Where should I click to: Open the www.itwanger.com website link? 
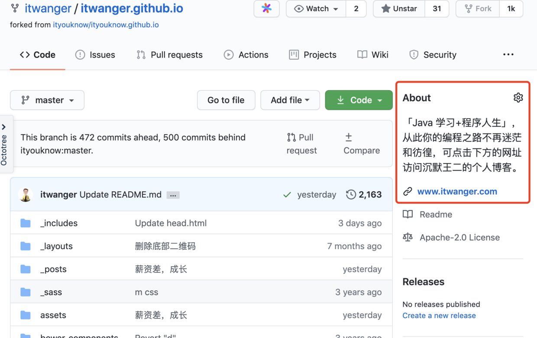(457, 191)
